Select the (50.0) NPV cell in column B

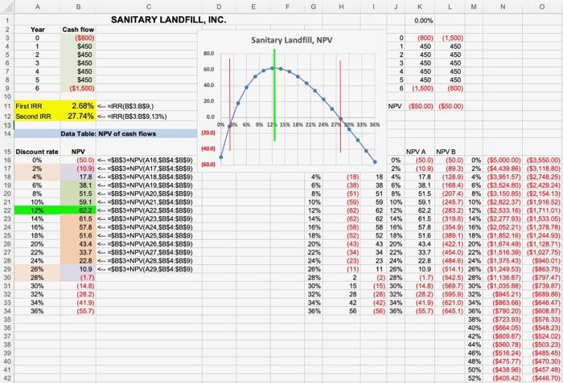point(78,160)
